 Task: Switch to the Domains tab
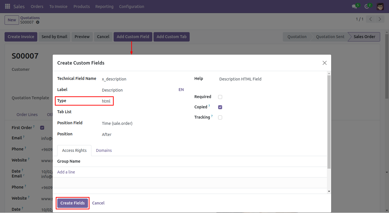104,150
